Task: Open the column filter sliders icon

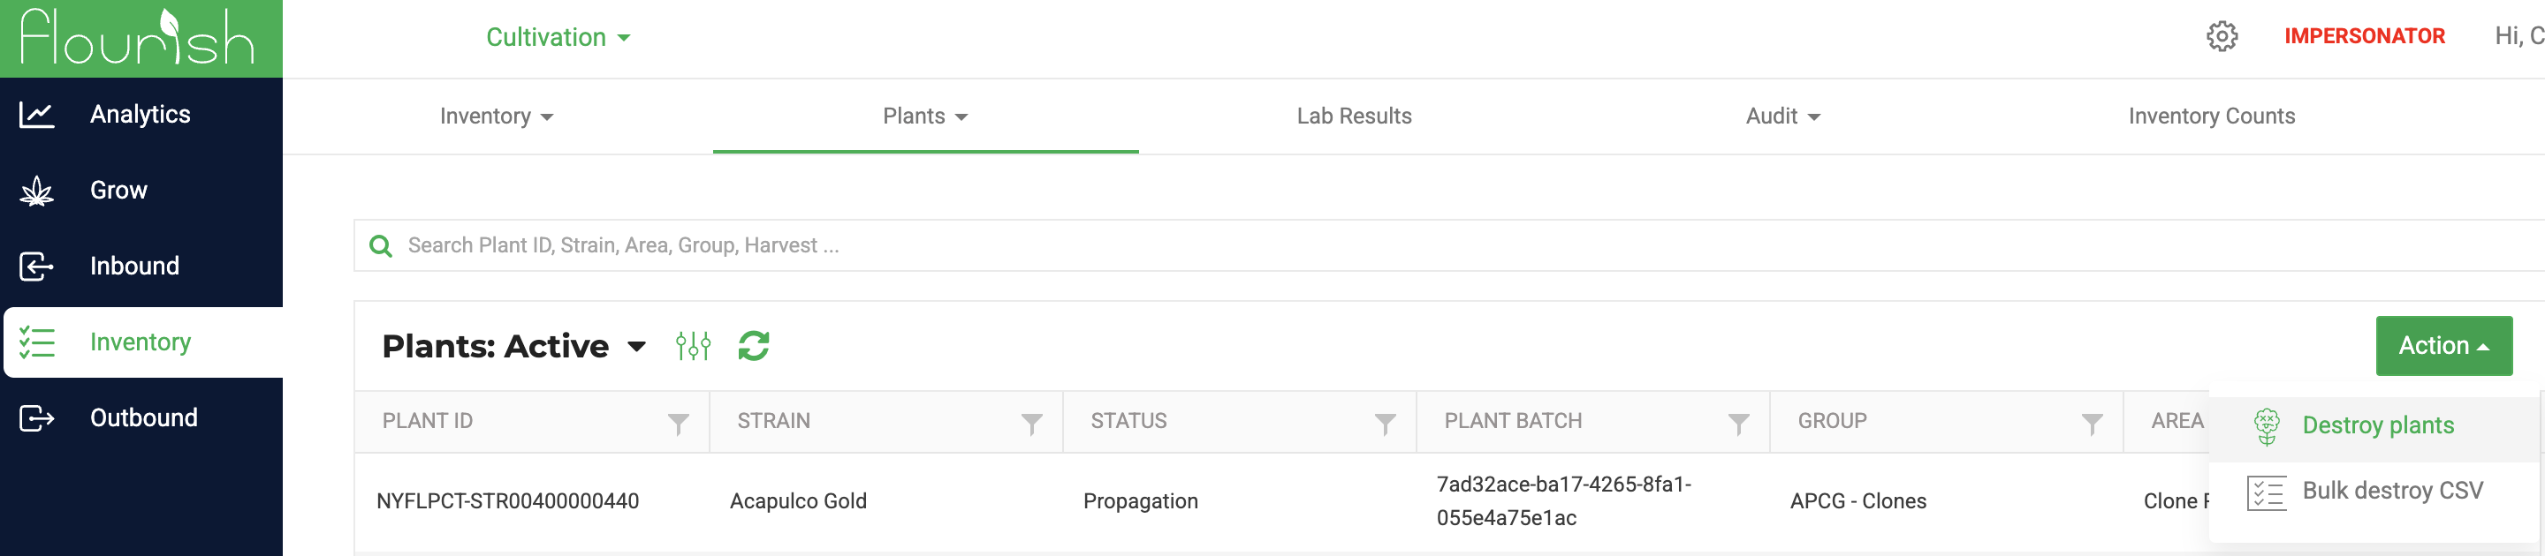Action: [x=693, y=346]
